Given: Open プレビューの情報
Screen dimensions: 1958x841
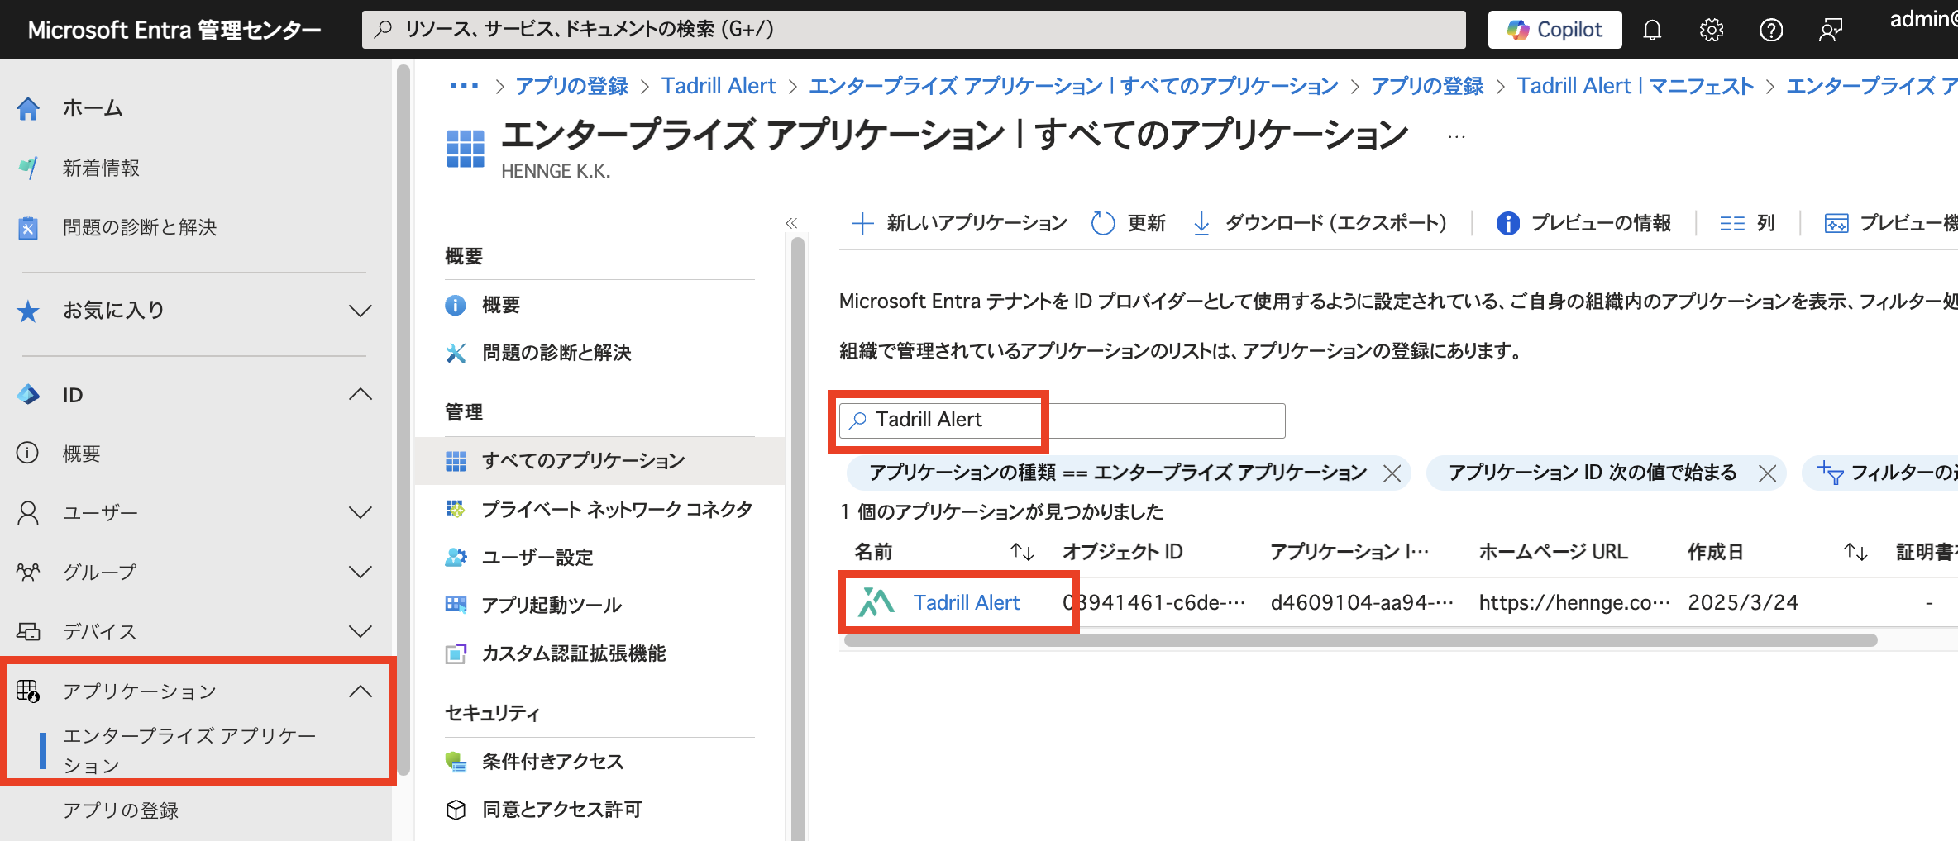Looking at the screenshot, I should (x=1584, y=223).
